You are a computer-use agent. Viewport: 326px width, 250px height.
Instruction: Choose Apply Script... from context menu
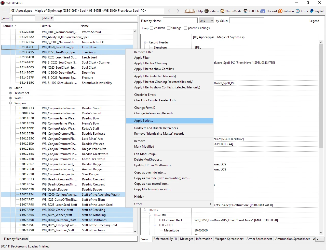(x=170, y=121)
